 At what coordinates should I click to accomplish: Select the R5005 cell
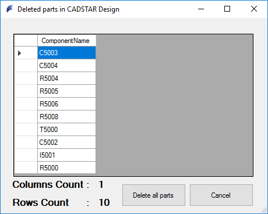click(x=66, y=91)
